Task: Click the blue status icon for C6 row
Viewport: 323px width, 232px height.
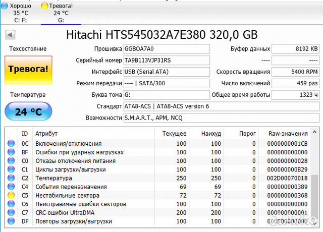Action: coord(11,204)
